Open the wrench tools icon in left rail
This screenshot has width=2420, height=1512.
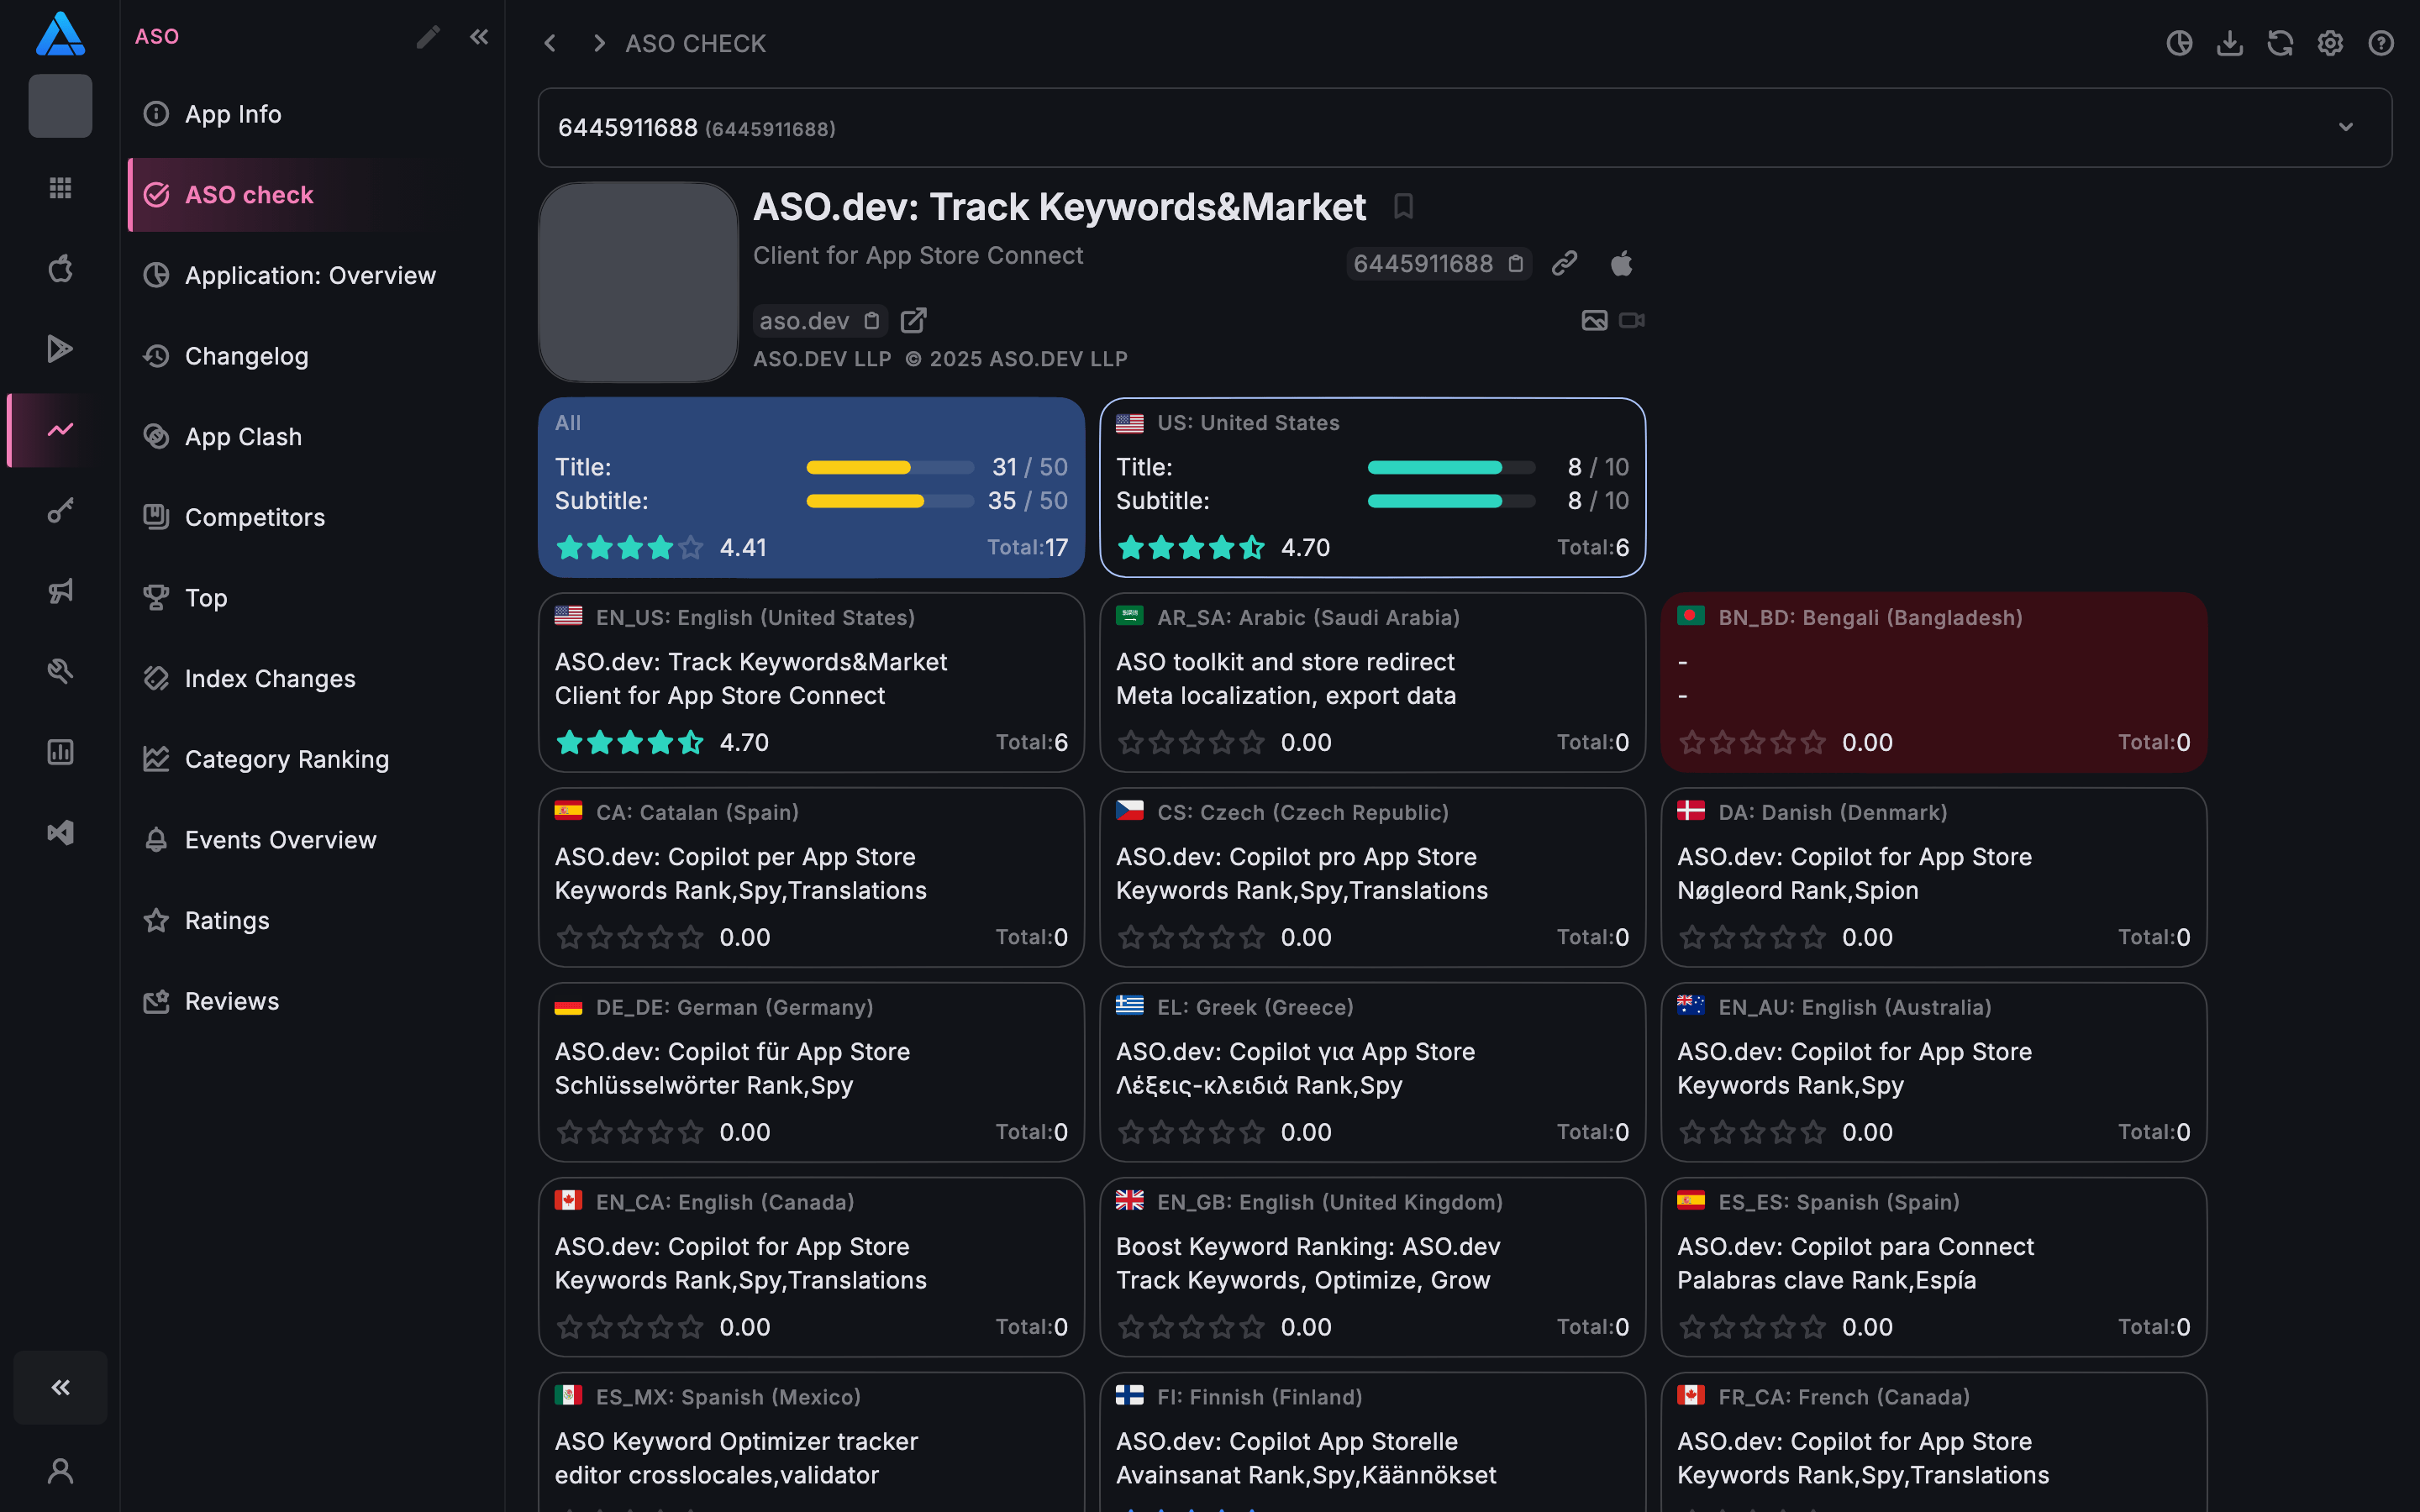tap(60, 671)
